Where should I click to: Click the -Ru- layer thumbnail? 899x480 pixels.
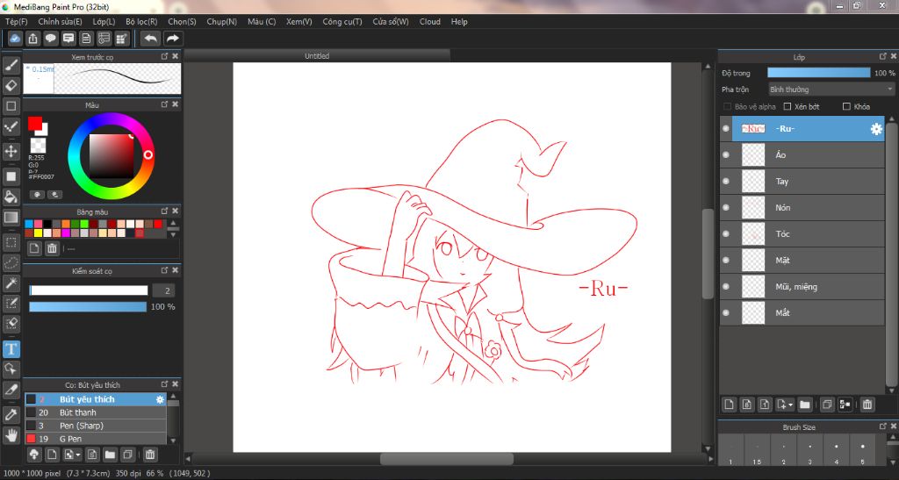pyautogui.click(x=752, y=129)
